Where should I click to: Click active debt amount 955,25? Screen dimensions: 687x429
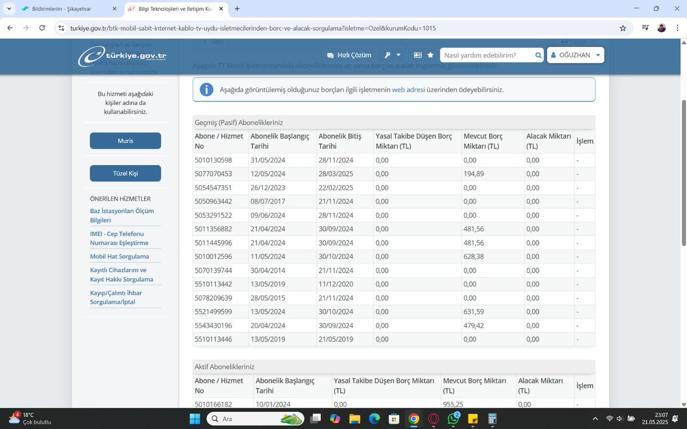pos(452,404)
